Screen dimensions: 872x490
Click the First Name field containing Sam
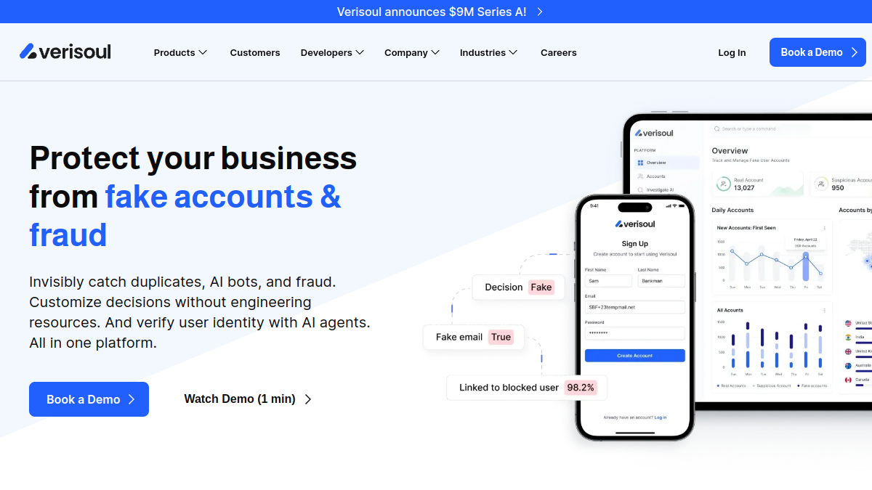(x=608, y=281)
